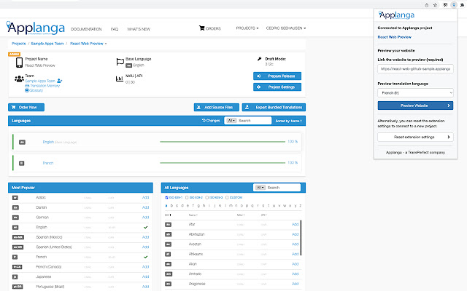Go to the What's New page
467x291 pixels.
click(x=138, y=28)
